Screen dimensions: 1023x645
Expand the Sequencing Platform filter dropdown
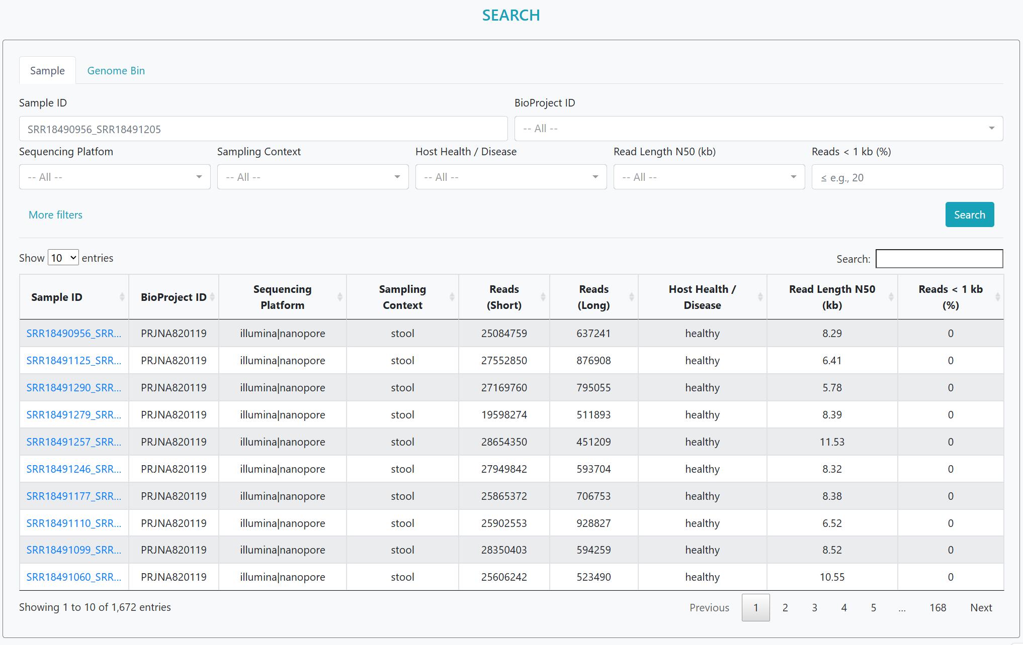click(115, 177)
